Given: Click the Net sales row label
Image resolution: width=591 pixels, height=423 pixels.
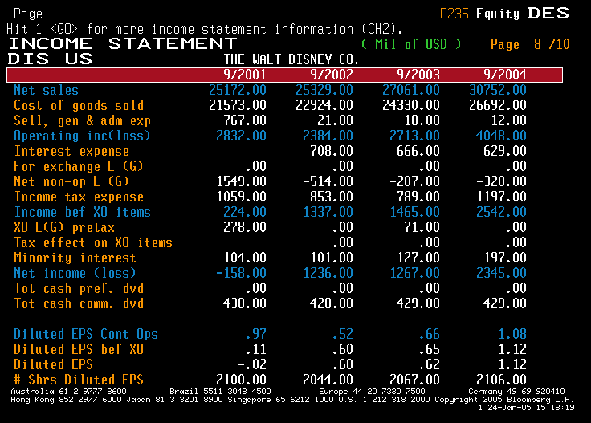Looking at the screenshot, I should tap(46, 90).
